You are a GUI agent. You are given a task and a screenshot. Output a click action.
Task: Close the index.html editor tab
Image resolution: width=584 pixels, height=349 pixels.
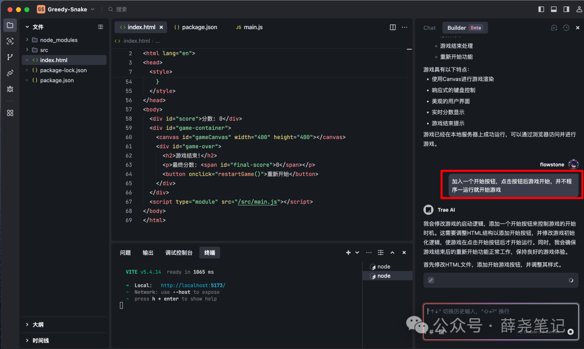[161, 27]
